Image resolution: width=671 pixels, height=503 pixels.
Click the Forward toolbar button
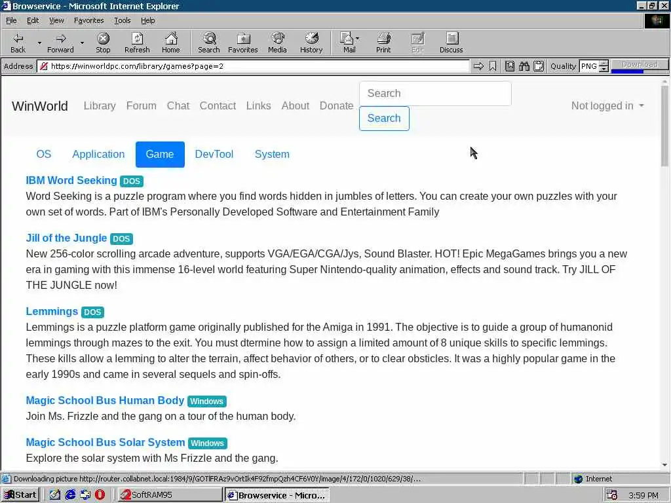click(60, 43)
